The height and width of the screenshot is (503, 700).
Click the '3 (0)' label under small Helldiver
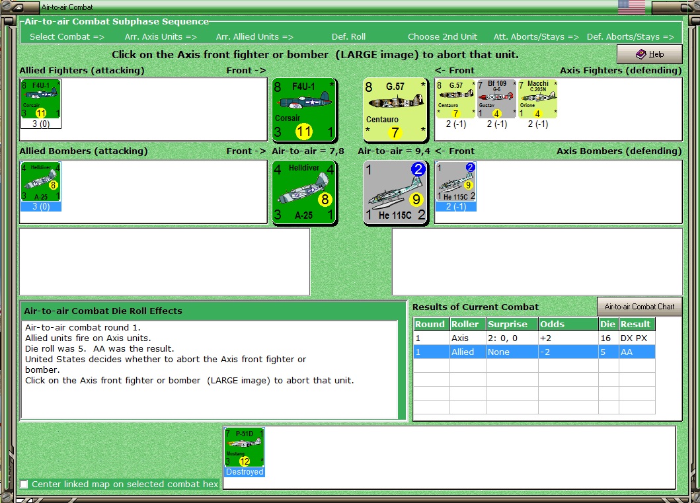pyautogui.click(x=40, y=207)
